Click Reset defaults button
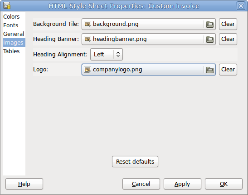The image size is (248, 195). pos(135,161)
